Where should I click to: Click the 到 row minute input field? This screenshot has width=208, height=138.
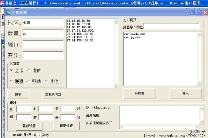pos(46,117)
